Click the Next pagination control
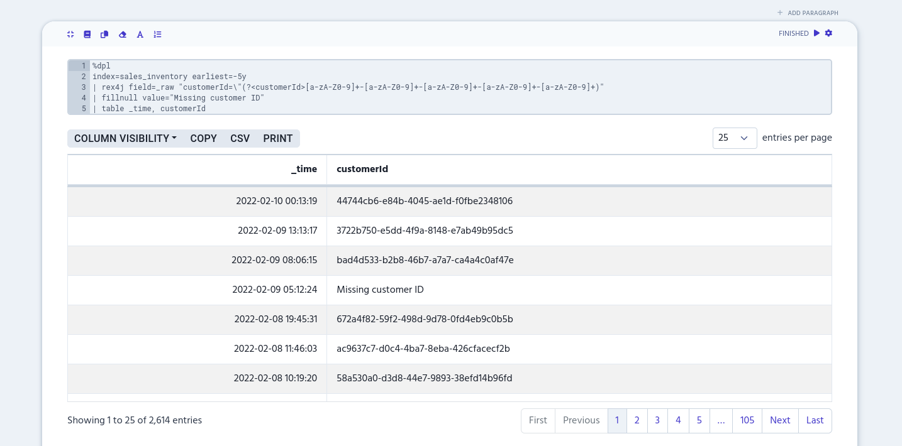Viewport: 902px width, 446px height. (780, 421)
